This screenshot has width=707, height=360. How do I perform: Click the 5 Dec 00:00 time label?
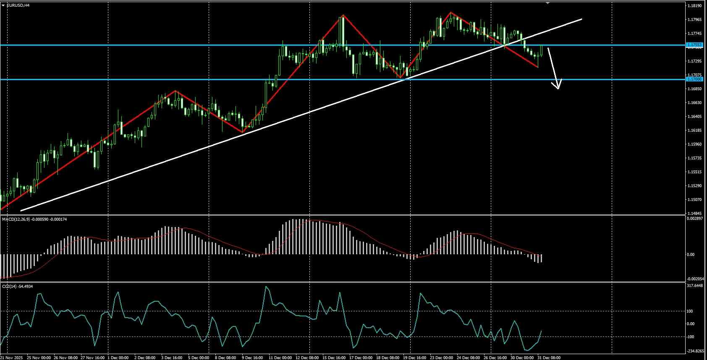(199, 358)
